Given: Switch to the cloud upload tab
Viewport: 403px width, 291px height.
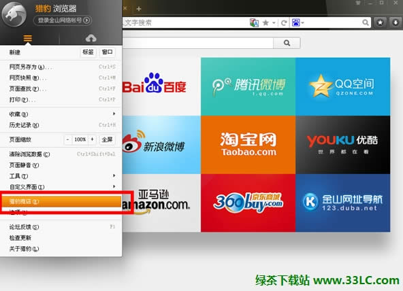Looking at the screenshot, I should (x=91, y=38).
